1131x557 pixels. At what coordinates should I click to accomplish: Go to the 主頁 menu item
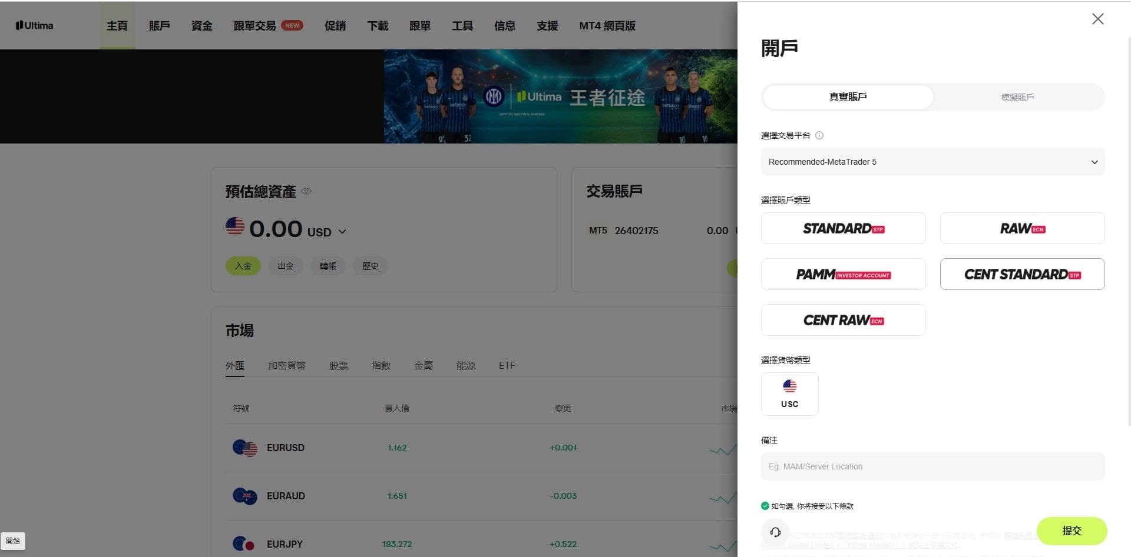(117, 26)
